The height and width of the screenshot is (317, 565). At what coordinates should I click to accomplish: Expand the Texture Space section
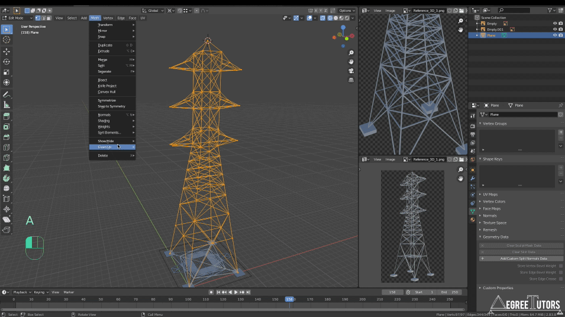(494, 223)
